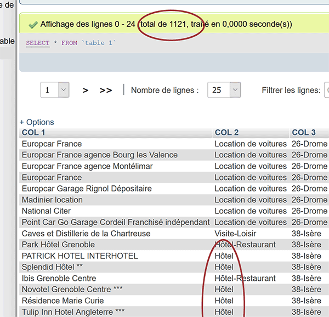The height and width of the screenshot is (317, 329).
Task: Expand the + Options link
Action: [37, 122]
